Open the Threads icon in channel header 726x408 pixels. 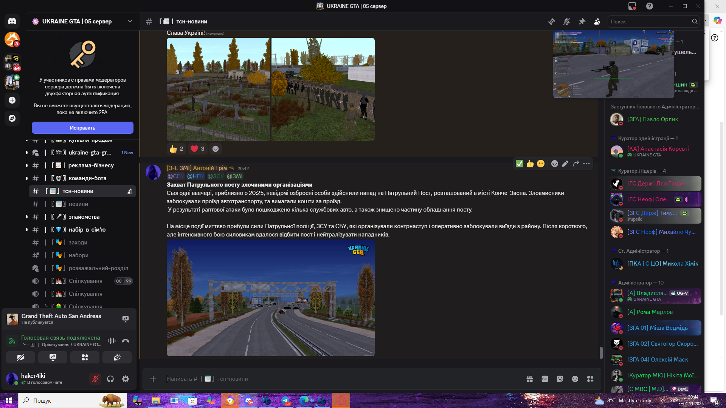(x=552, y=22)
